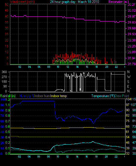The image size is (136, 166).
Task: Click the "Rainfall (in)" legend label
Action: (8, 96)
